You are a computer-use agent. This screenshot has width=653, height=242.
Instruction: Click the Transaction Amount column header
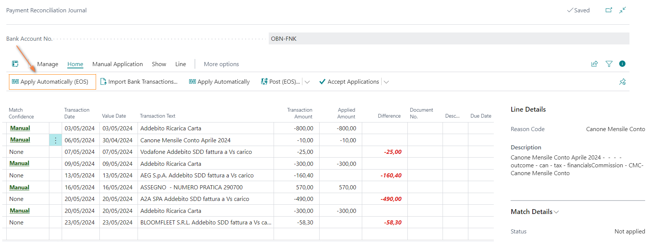[299, 113]
